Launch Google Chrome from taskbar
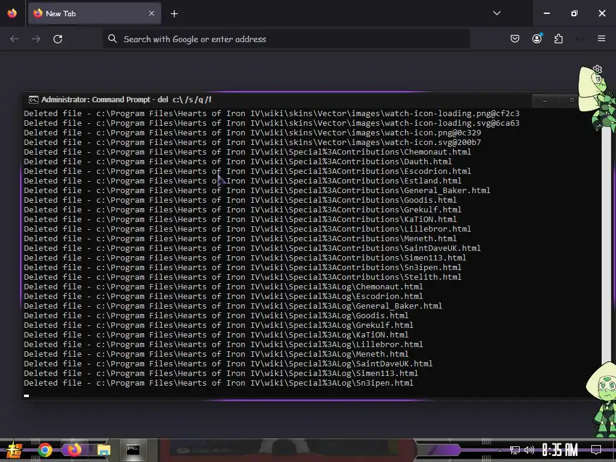This screenshot has height=462, width=616. pos(45,450)
